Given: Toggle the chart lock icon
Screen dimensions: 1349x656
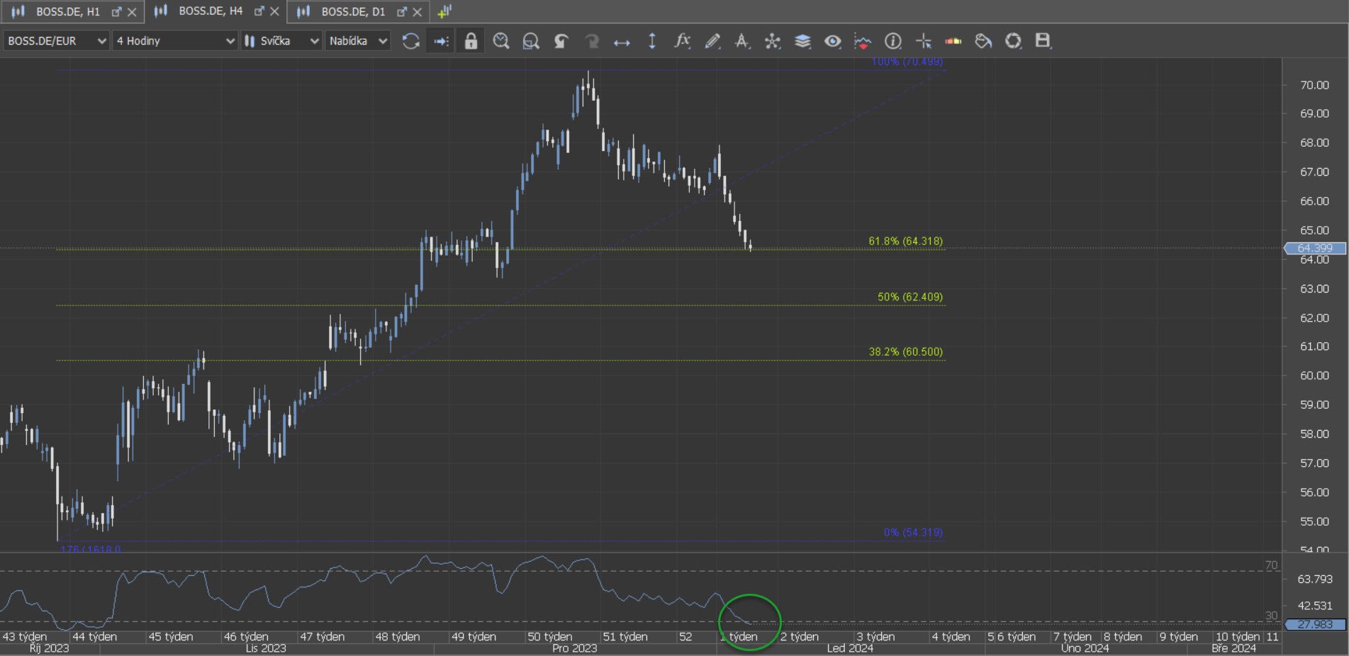Looking at the screenshot, I should point(471,41).
